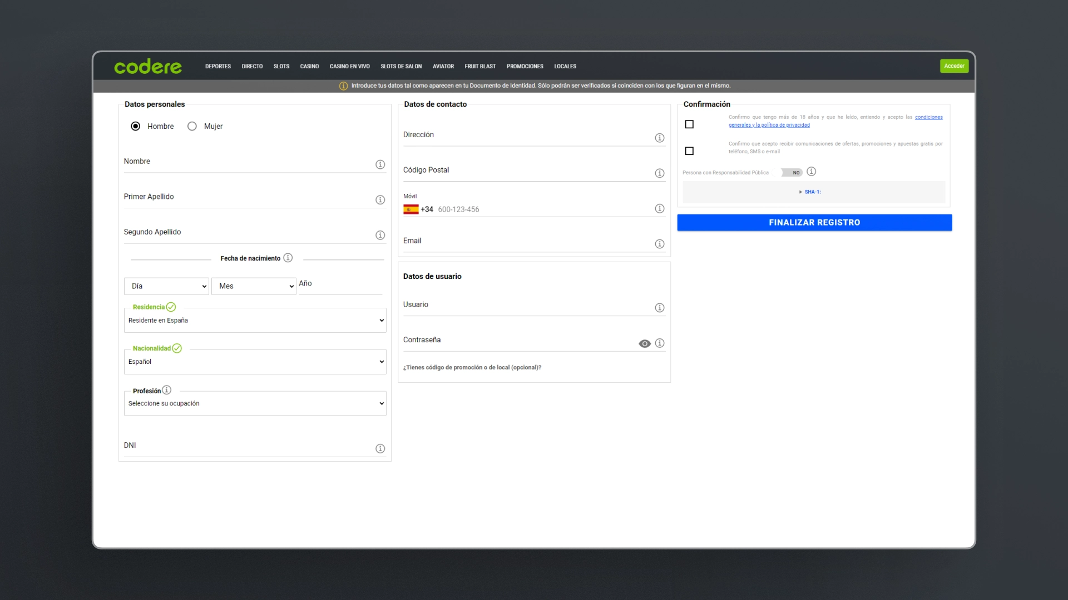Click info icon beside Responsabilidad Pública toggle
The height and width of the screenshot is (600, 1068).
[x=811, y=172]
